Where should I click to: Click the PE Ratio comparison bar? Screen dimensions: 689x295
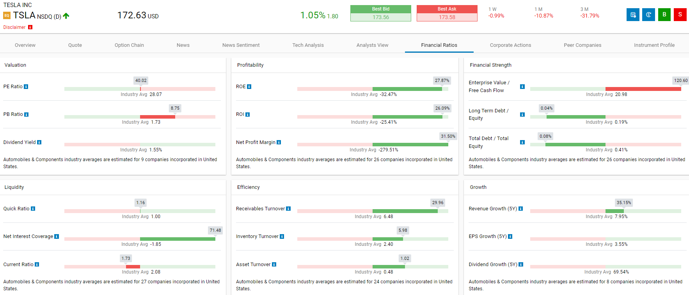(x=140, y=89)
